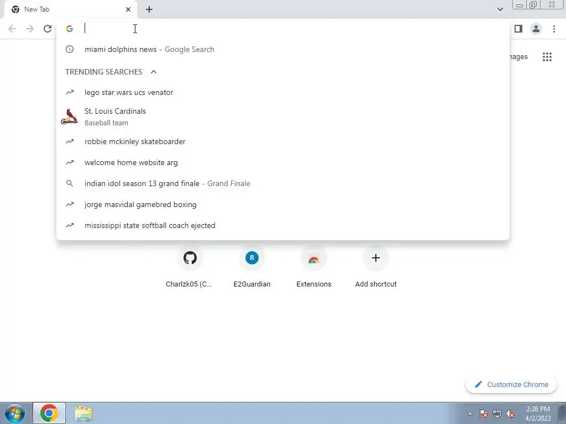The height and width of the screenshot is (424, 566).
Task: Reload the current page
Action: (x=48, y=29)
